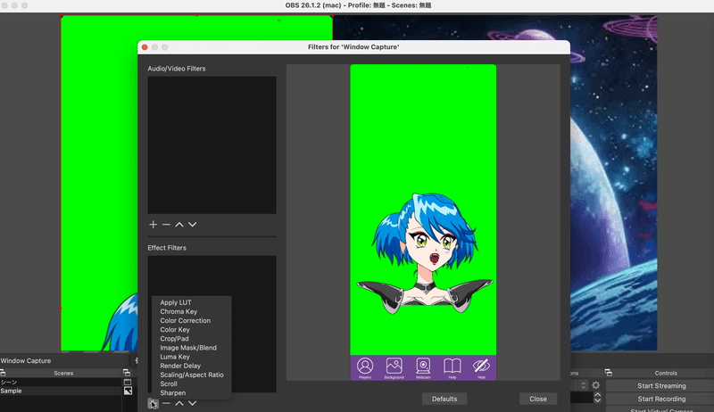Choose Image Mask/Blend filter
Image resolution: width=714 pixels, height=412 pixels.
tap(188, 348)
